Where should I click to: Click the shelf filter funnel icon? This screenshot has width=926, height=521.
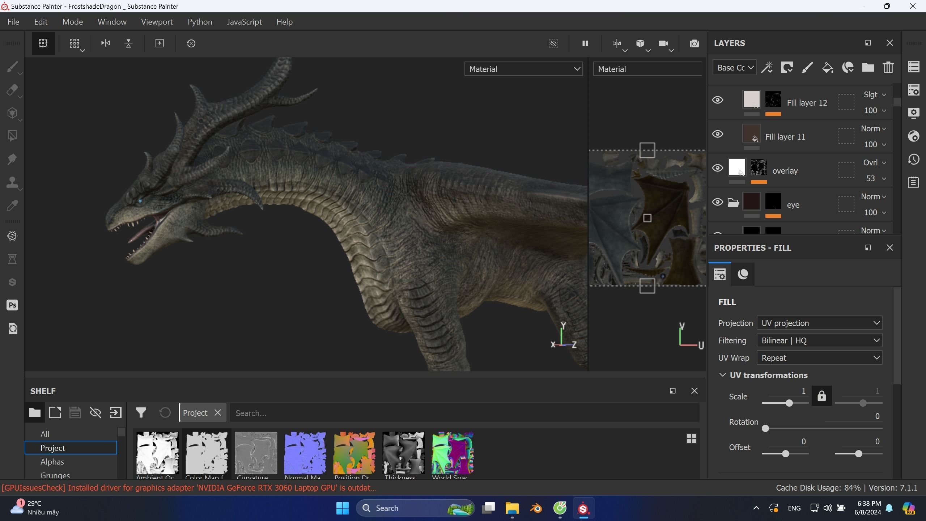click(x=141, y=412)
